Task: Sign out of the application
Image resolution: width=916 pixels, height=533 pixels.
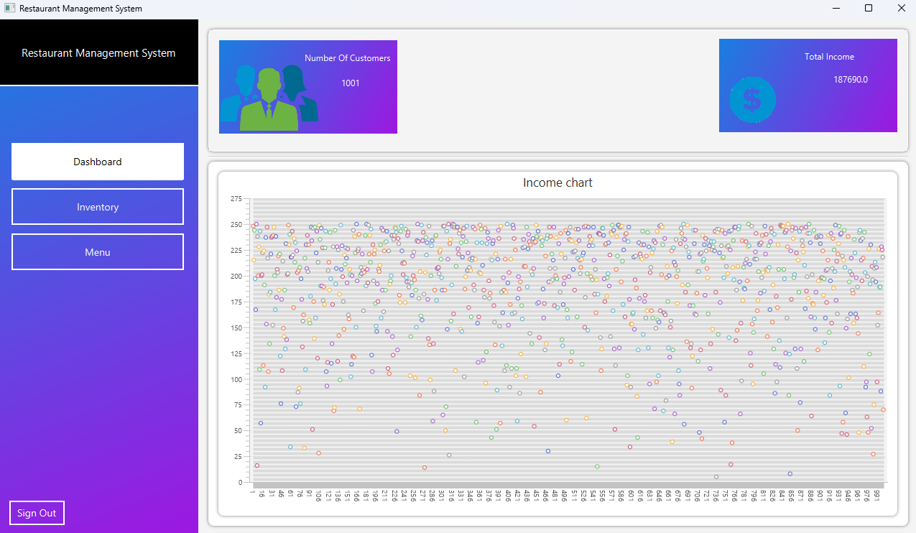Action: click(x=37, y=512)
